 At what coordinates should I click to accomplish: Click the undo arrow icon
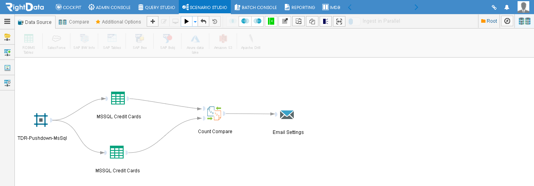click(x=203, y=22)
